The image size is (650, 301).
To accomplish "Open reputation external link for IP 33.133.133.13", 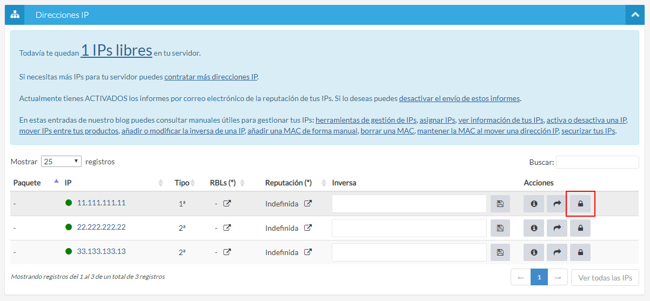I will pos(307,252).
